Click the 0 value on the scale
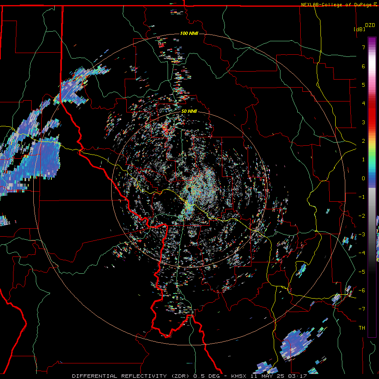Screen dimensions: 379x379 pos(363,179)
